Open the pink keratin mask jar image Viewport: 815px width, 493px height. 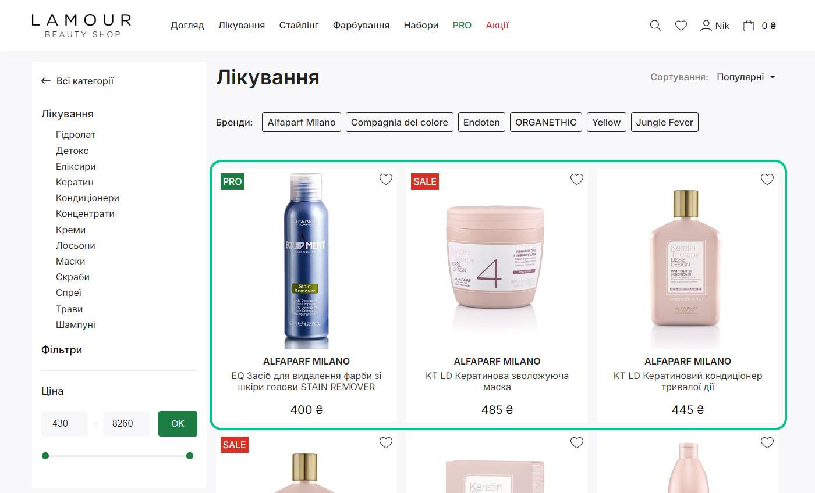(497, 259)
